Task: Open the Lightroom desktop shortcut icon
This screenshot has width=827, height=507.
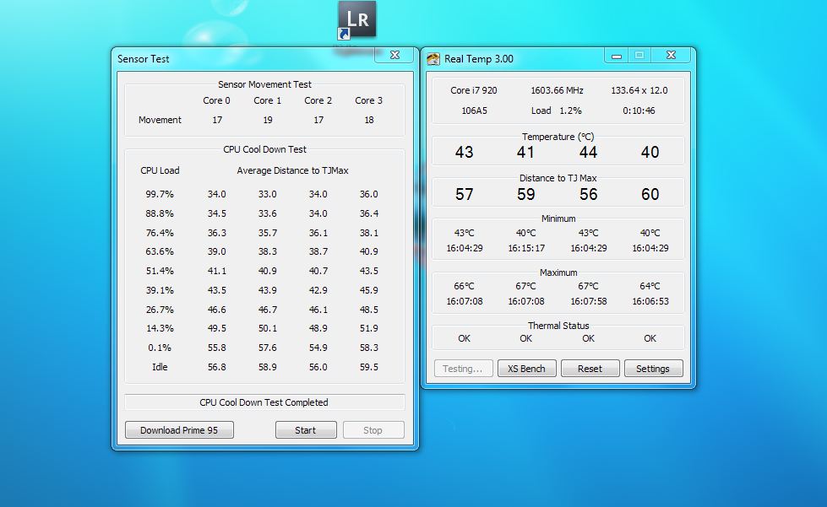Action: click(357, 20)
